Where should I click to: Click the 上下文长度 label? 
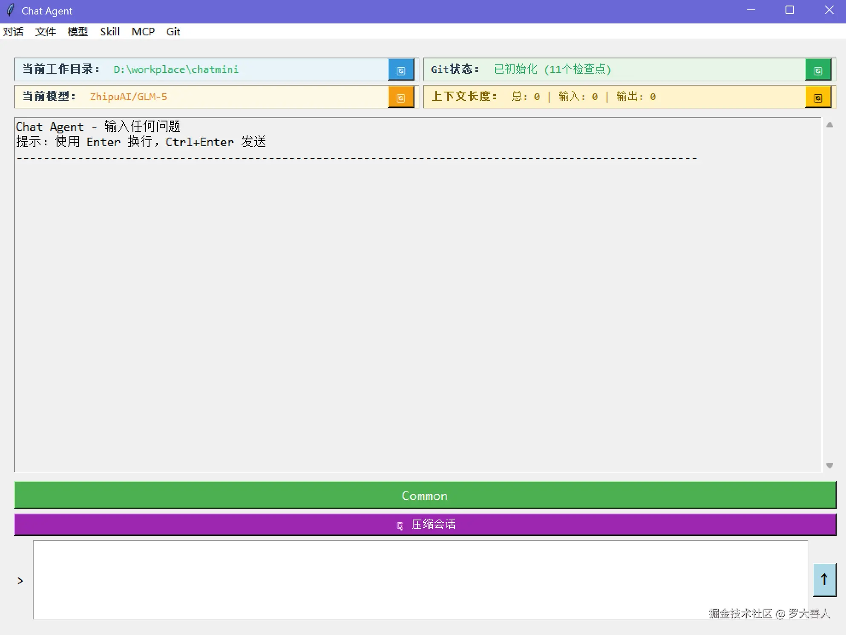[464, 96]
